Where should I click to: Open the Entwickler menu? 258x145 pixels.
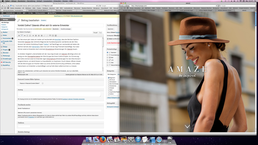pyautogui.click(x=57, y=1)
